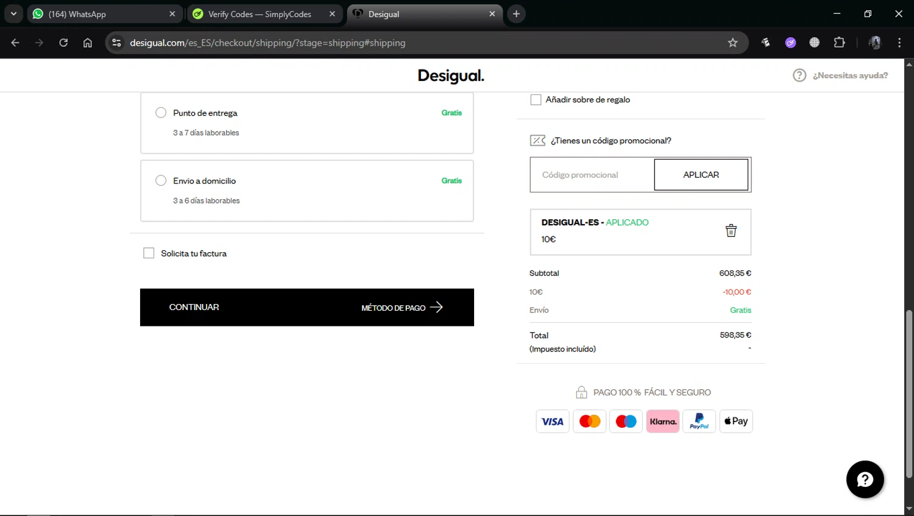Click the Total amount 598,35 €

tap(735, 335)
